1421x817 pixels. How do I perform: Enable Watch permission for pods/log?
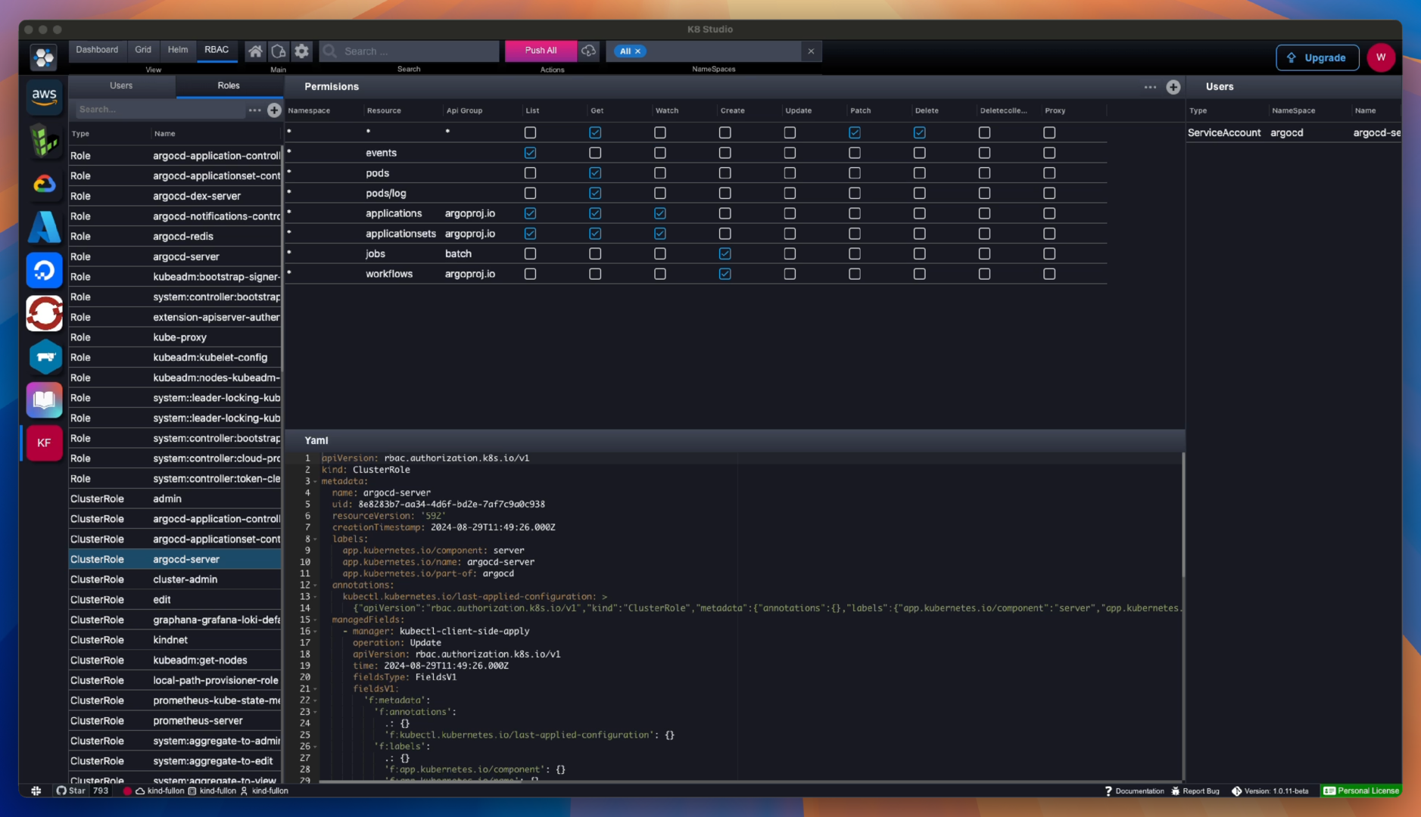pos(660,193)
